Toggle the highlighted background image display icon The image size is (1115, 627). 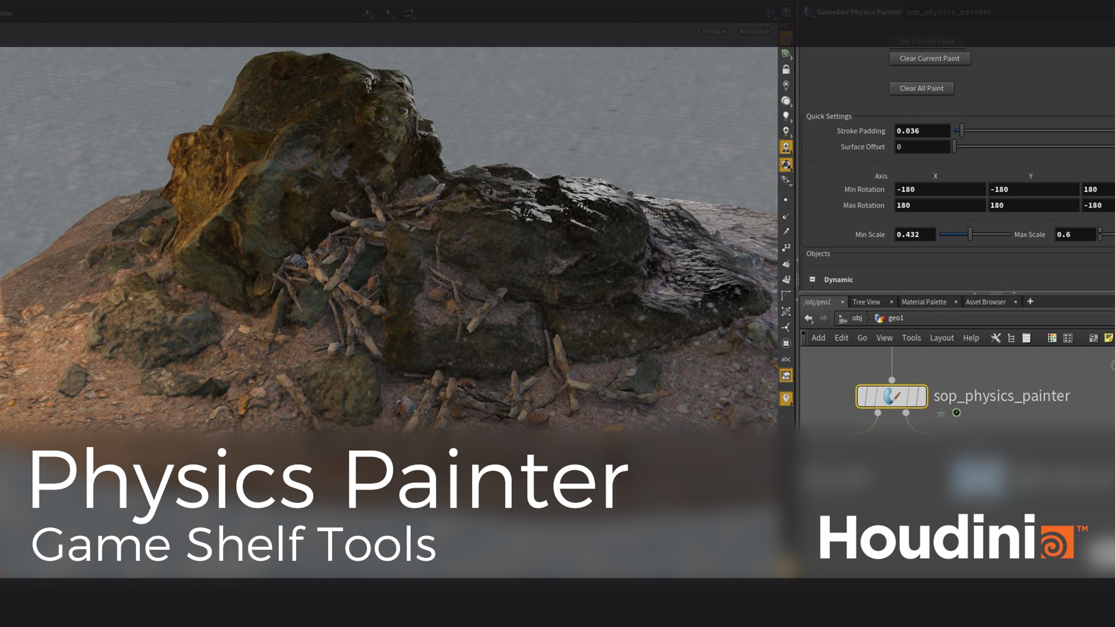coord(786,376)
